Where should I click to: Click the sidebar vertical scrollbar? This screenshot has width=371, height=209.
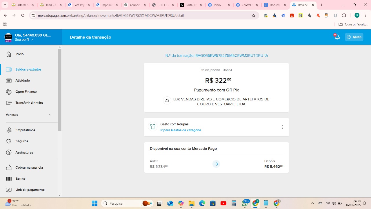[60, 90]
